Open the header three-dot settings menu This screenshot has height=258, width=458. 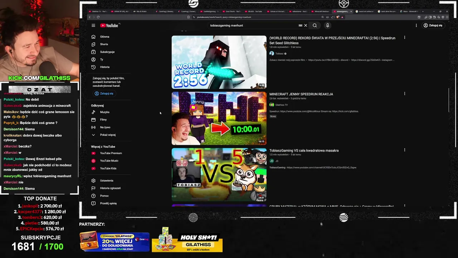[x=416, y=25]
